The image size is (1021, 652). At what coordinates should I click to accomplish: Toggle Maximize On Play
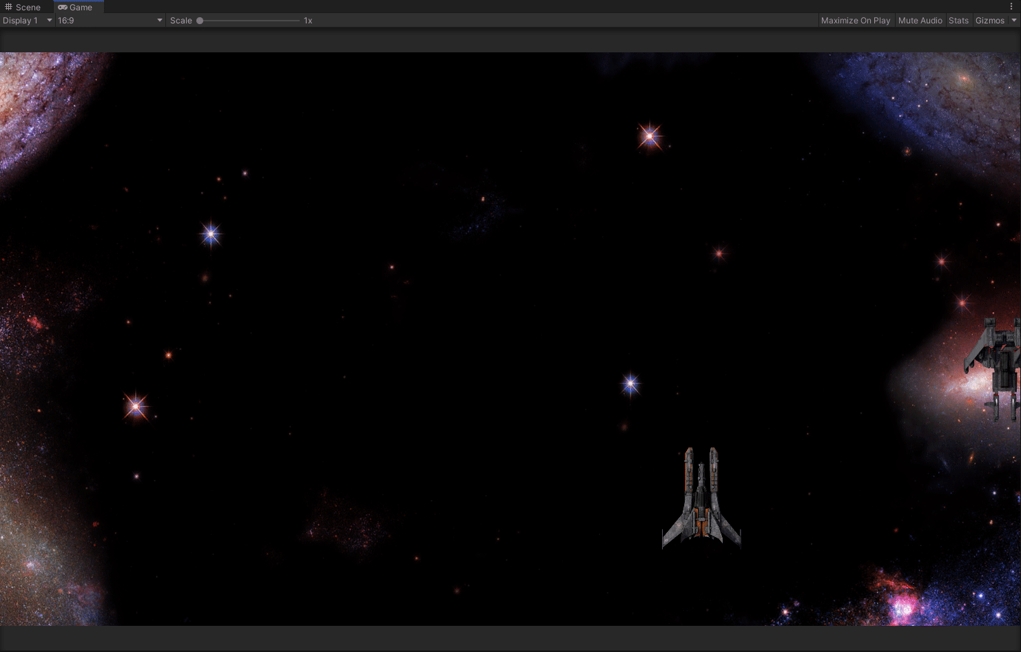click(856, 21)
